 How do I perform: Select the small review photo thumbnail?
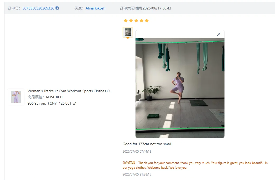128,32
